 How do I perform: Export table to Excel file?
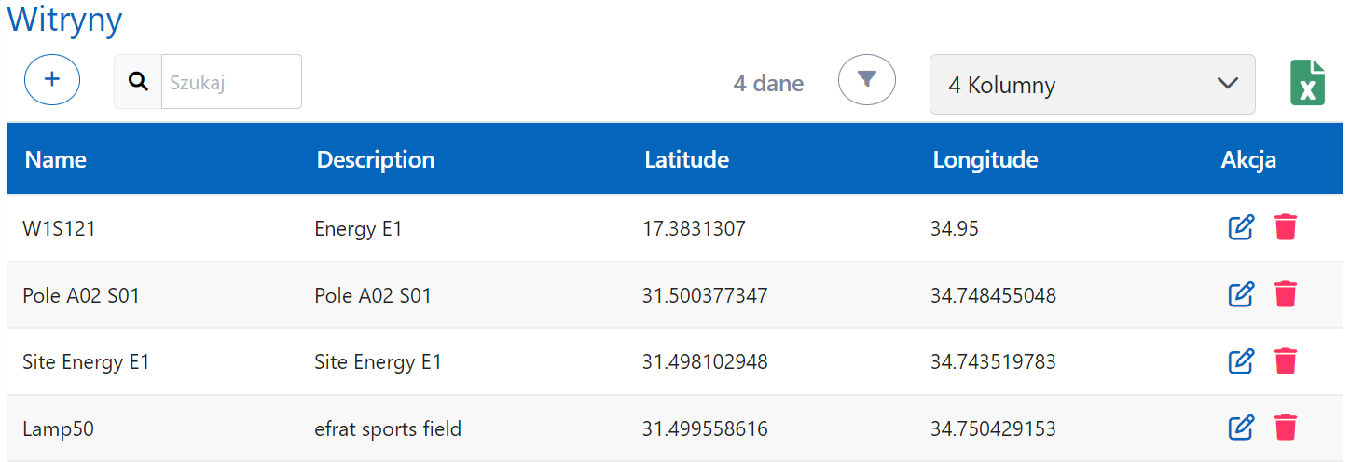[1307, 83]
